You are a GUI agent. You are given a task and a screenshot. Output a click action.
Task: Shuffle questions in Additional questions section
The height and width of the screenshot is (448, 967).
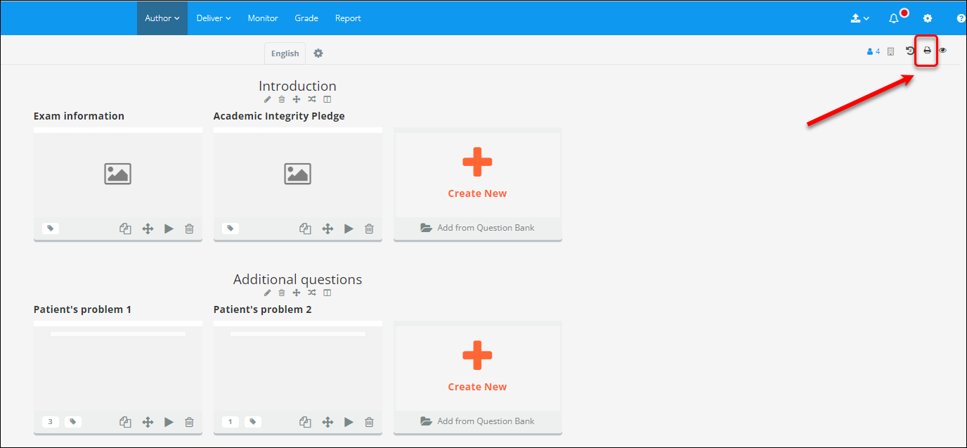pyautogui.click(x=312, y=293)
